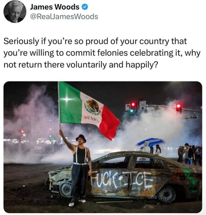Click the left red traffic light
The image size is (206, 215).
coord(133,105)
